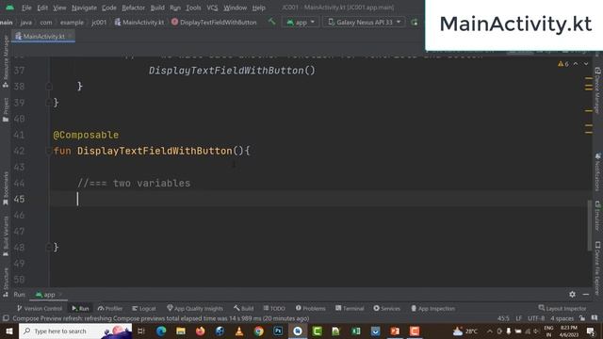
Task: Open the Build tool window button
Action: point(243,308)
